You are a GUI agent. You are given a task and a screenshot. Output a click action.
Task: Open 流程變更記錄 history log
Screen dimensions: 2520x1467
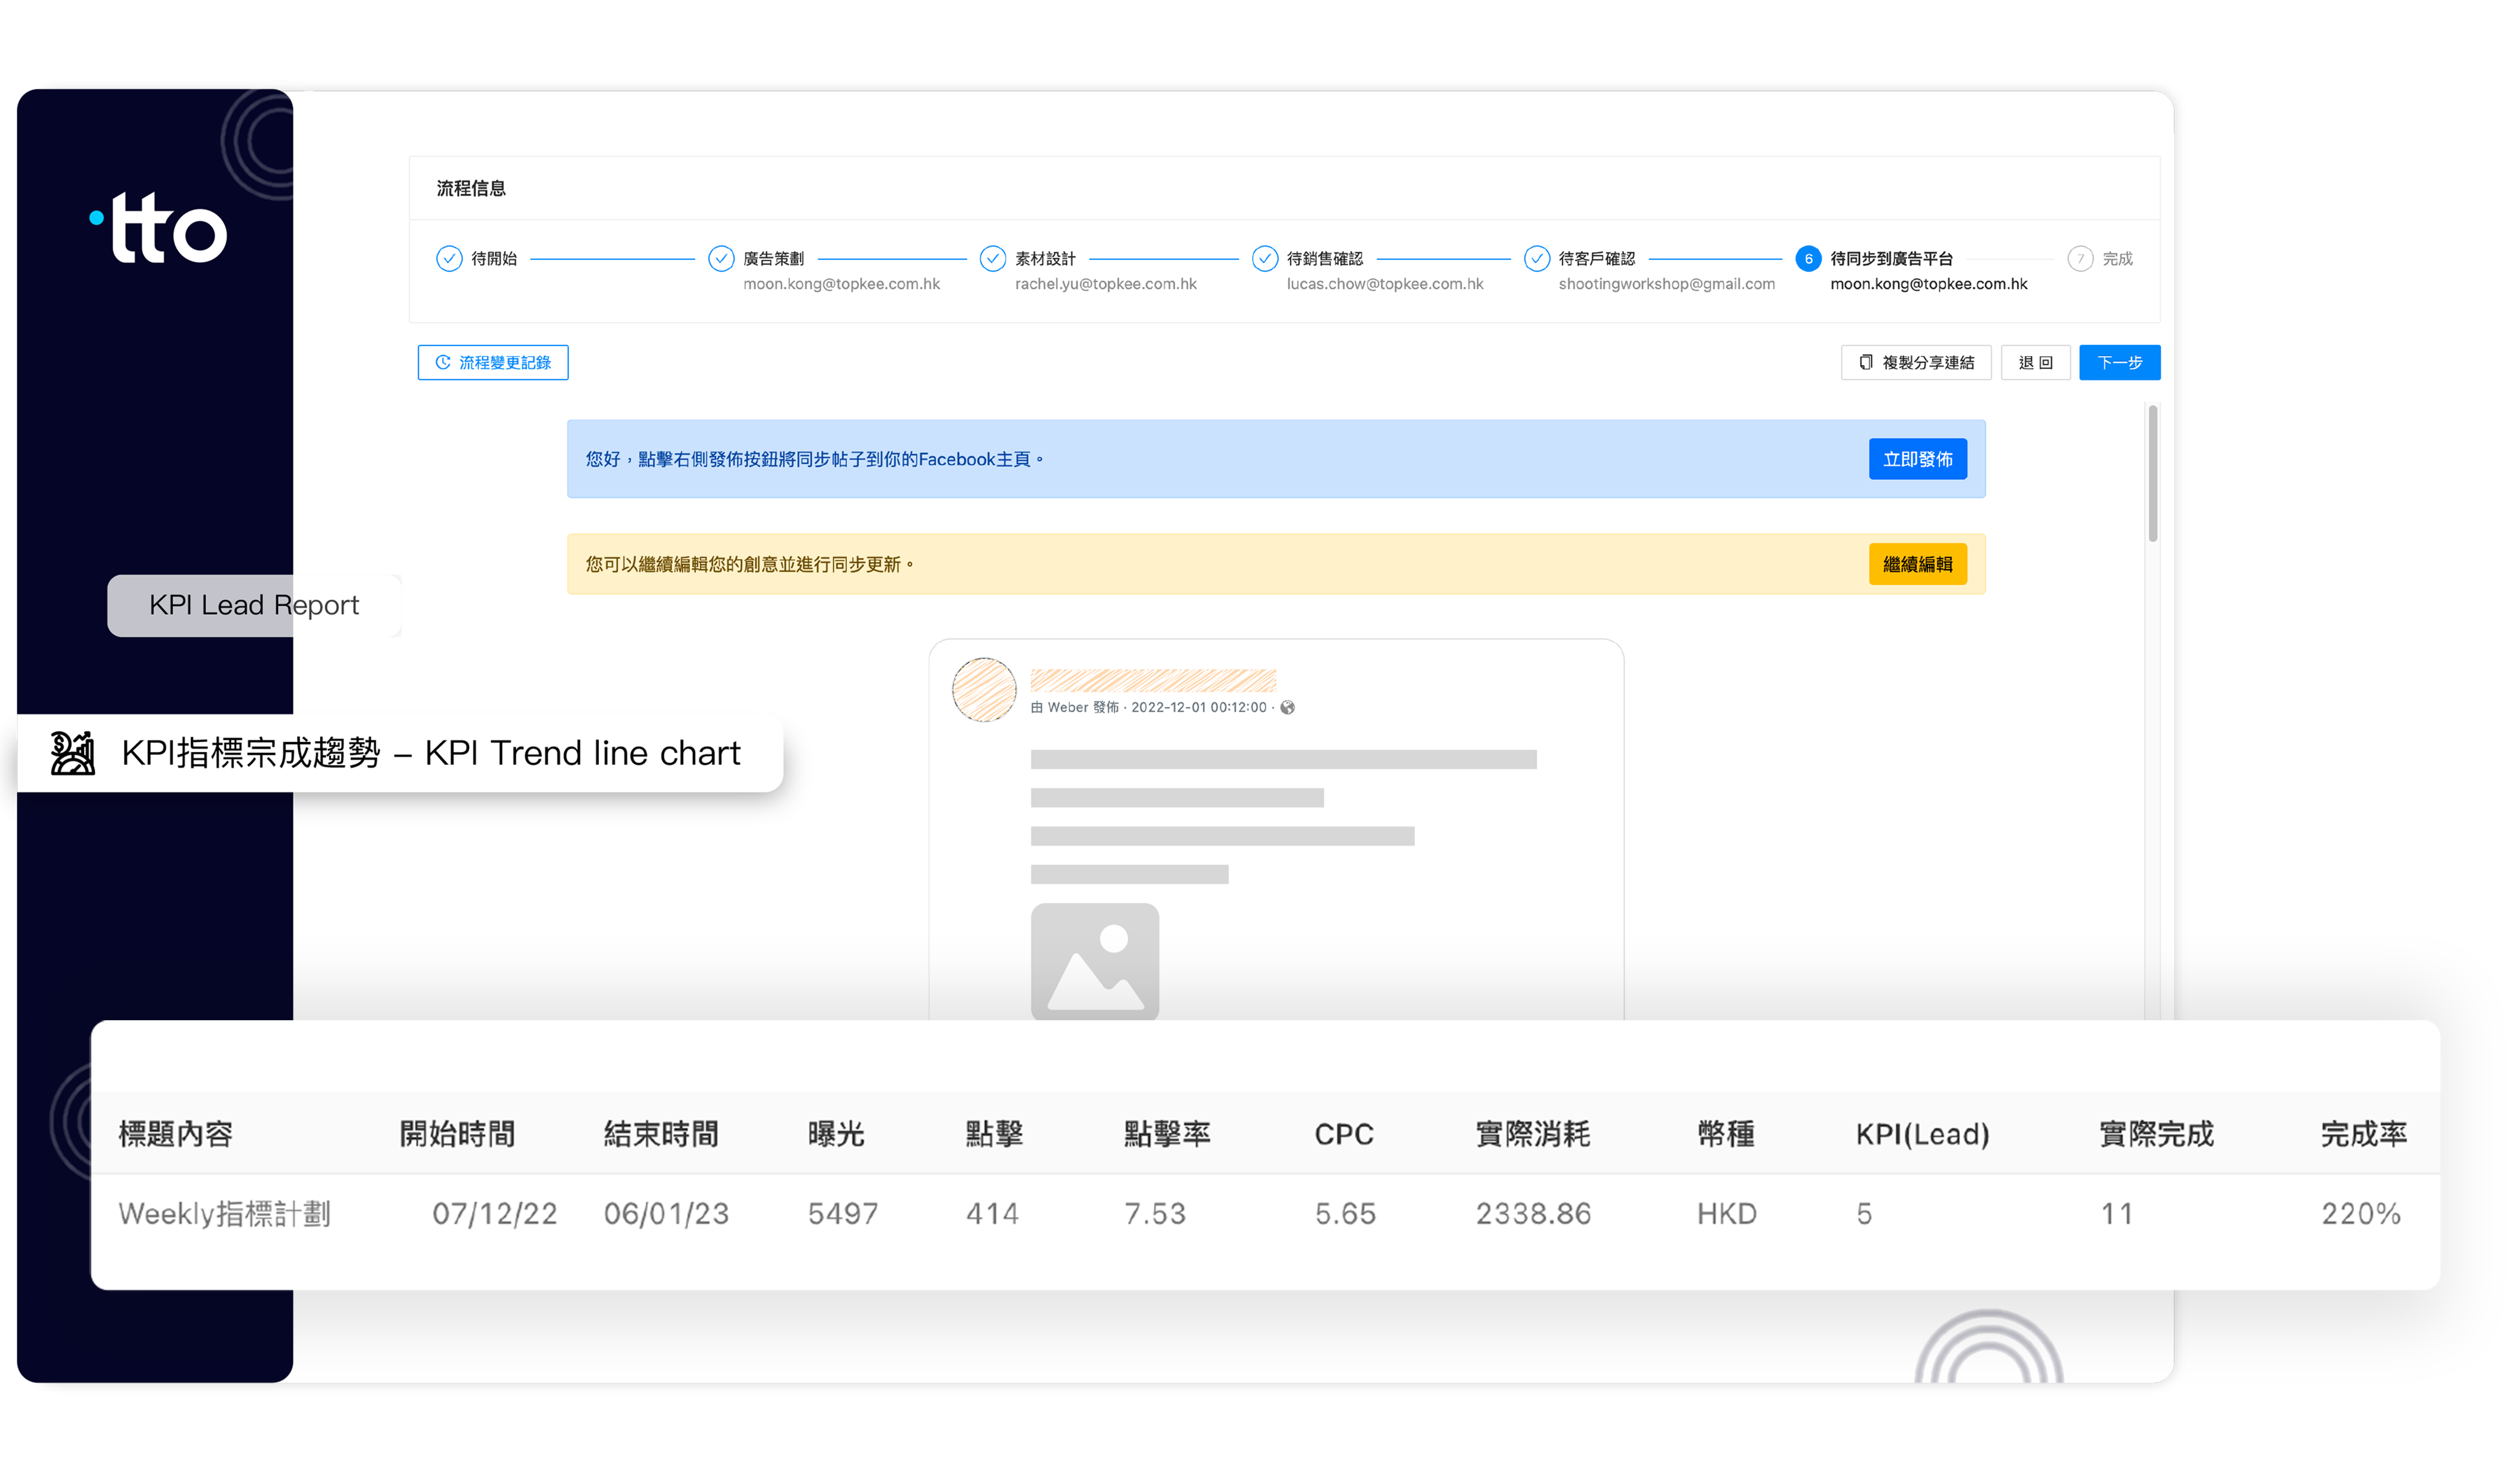493,362
